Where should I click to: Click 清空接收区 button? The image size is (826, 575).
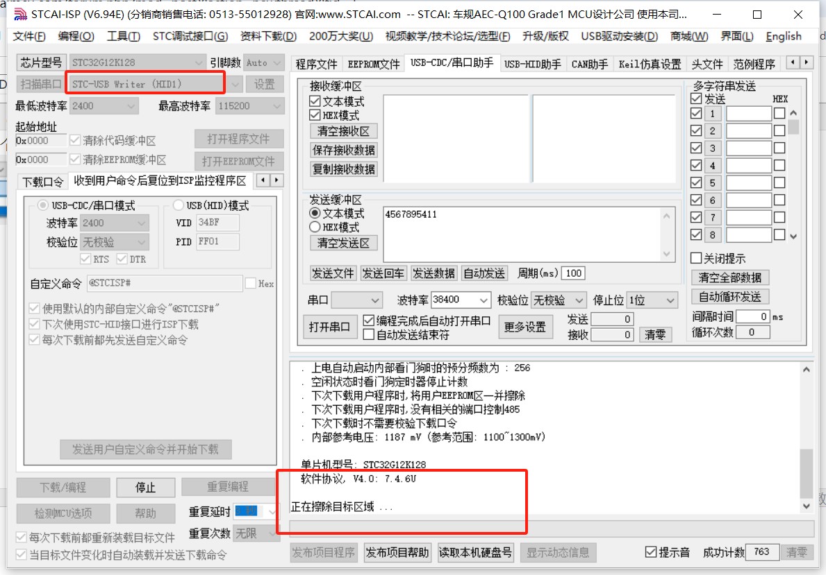coord(343,131)
